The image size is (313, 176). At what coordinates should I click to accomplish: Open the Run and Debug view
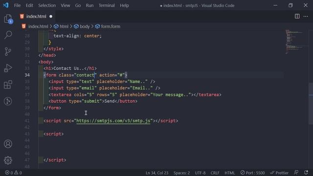(8, 68)
